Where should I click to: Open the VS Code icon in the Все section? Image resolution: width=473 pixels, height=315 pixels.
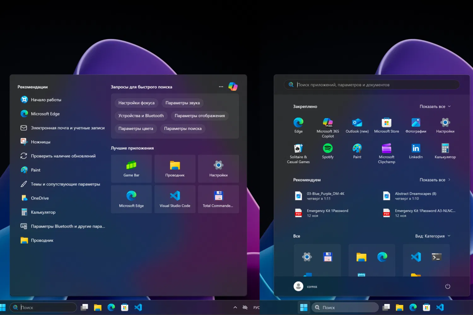pos(416,257)
